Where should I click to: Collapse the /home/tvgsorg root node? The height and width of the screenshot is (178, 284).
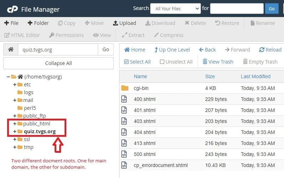pyautogui.click(x=8, y=77)
